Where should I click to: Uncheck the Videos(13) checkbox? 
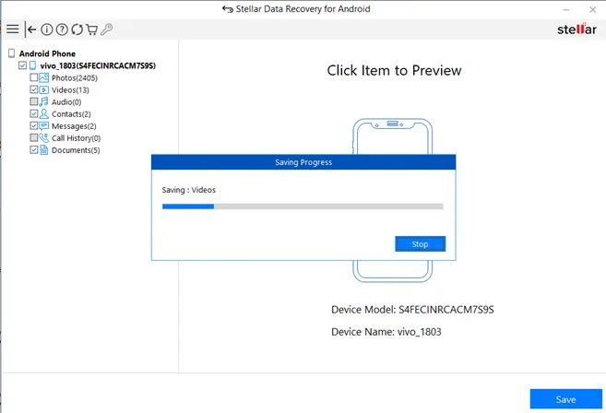[34, 90]
